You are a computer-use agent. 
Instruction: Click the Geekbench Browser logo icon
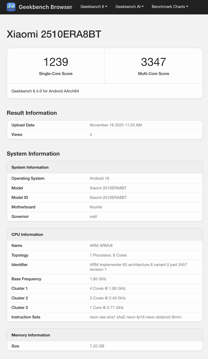(11, 6)
